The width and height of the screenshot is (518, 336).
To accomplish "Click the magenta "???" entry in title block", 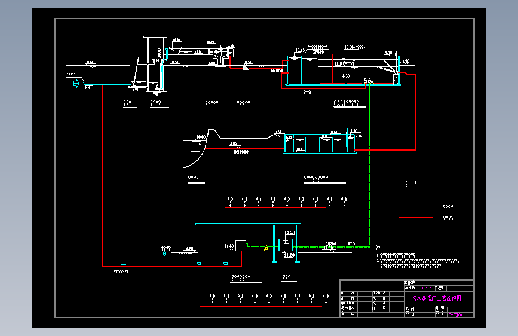I will click(x=427, y=288).
